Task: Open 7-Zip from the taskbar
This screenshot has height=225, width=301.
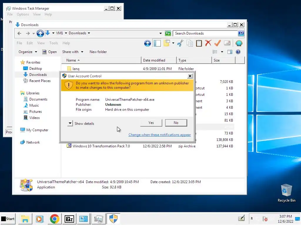Action: click(69, 219)
